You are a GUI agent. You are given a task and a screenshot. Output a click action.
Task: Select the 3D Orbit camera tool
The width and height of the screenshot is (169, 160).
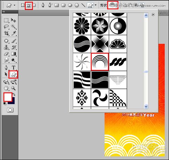pos(13,82)
